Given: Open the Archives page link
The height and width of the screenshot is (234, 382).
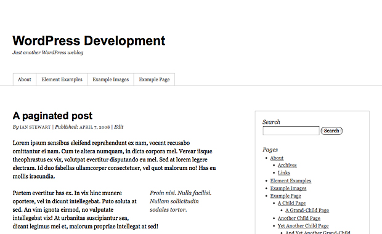Looking at the screenshot, I should (x=287, y=165).
